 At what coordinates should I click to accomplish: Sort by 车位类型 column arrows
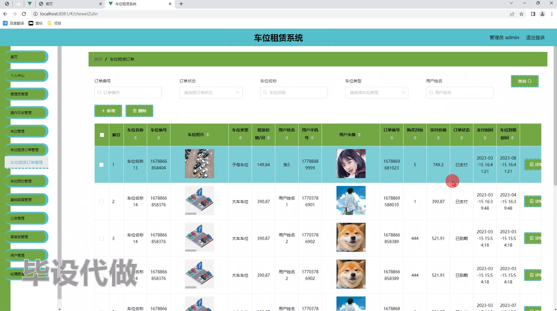(240, 138)
